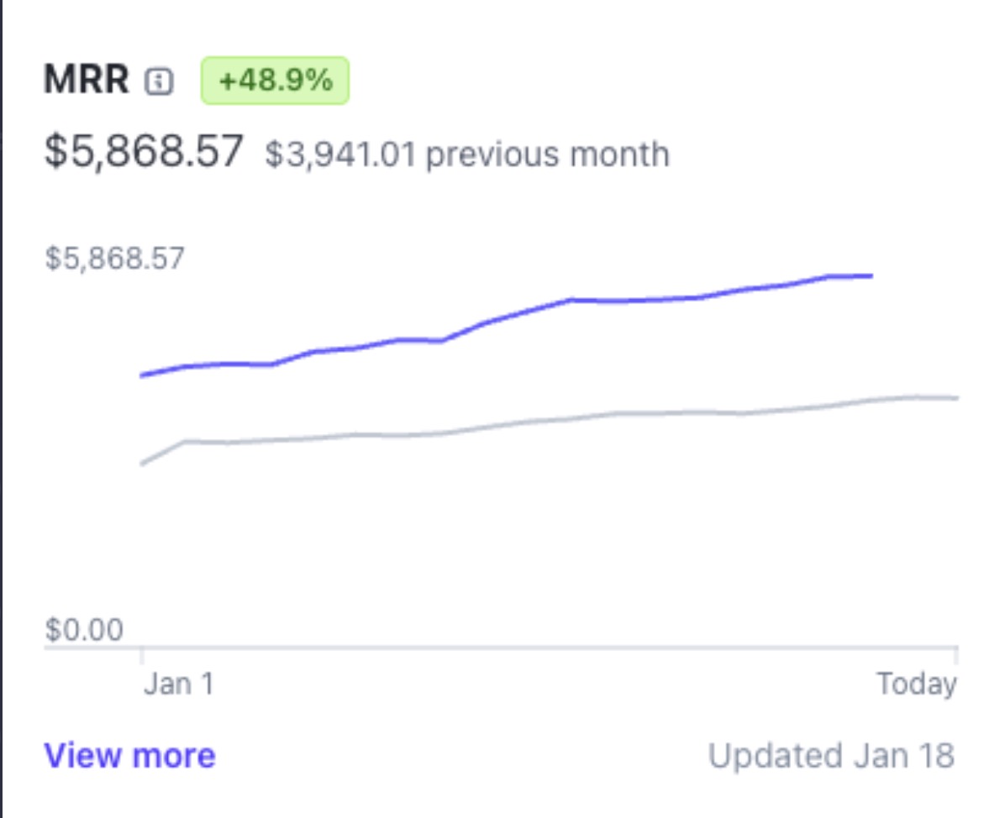Screen dimensions: 1005x818
Task: Select the Jan 1 axis label
Action: point(177,682)
